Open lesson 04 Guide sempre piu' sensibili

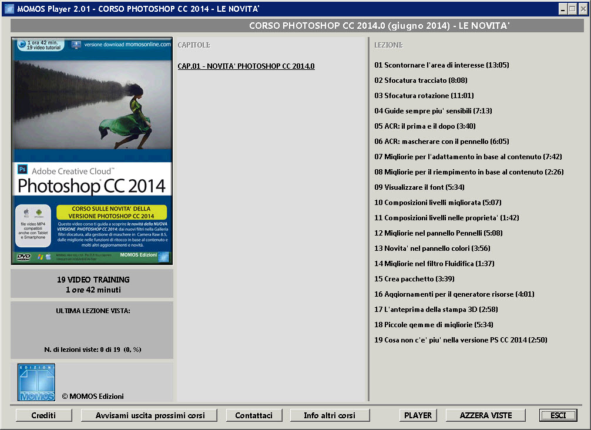[433, 111]
